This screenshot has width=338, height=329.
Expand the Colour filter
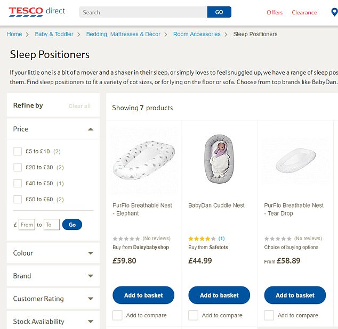coord(91,253)
